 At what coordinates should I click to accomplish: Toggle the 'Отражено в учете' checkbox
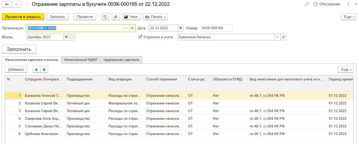[140, 37]
